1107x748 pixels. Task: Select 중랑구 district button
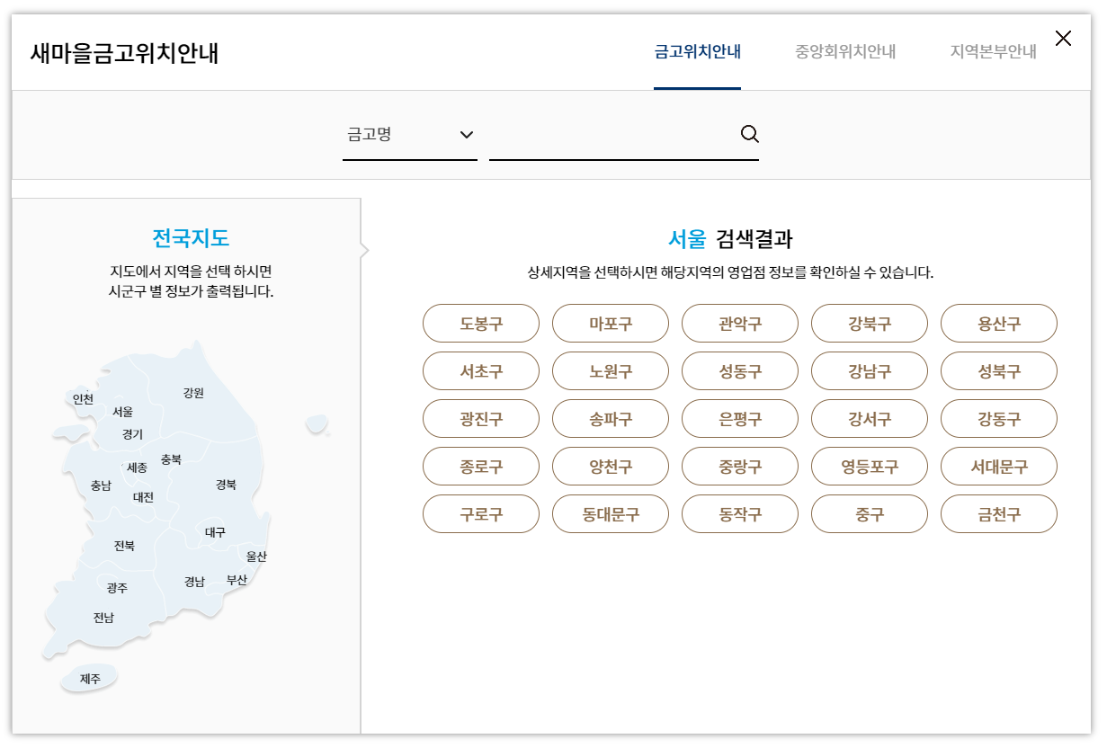[740, 467]
